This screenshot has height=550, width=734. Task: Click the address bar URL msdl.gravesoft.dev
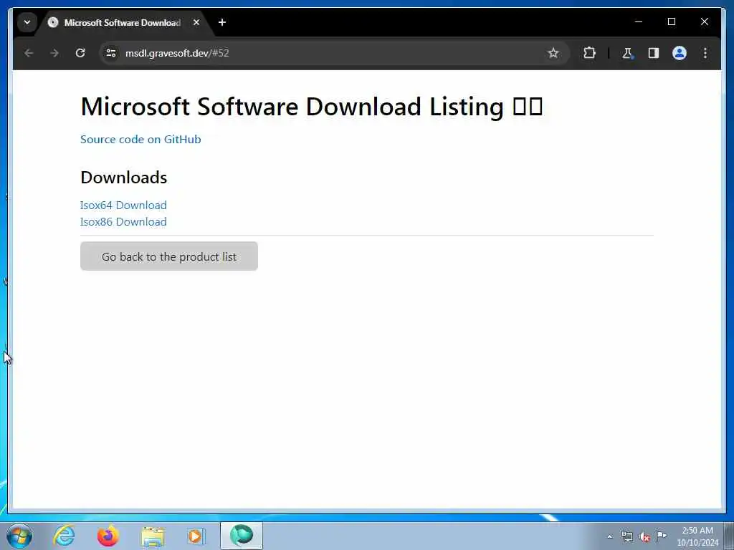point(177,53)
